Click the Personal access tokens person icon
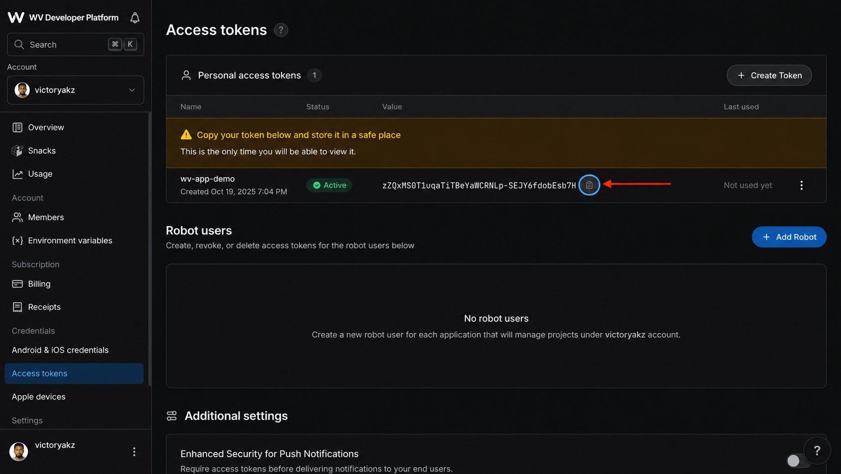Viewport: 841px width, 474px height. tap(186, 75)
